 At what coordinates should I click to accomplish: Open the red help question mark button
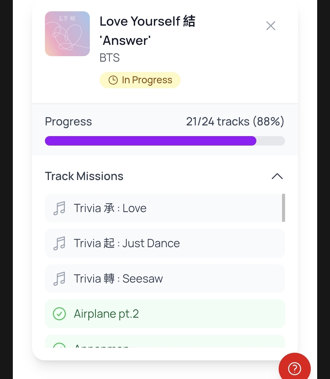click(x=294, y=368)
